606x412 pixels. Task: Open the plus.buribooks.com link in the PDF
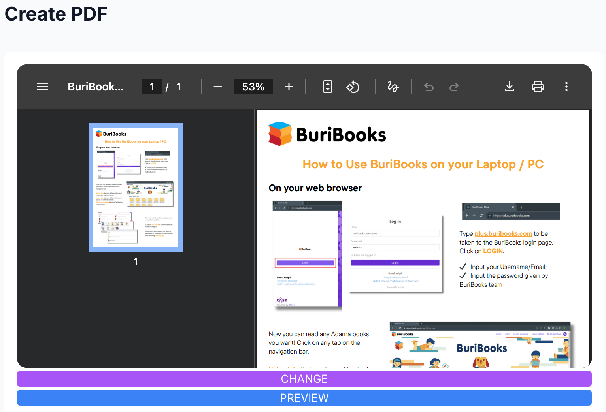[503, 234]
